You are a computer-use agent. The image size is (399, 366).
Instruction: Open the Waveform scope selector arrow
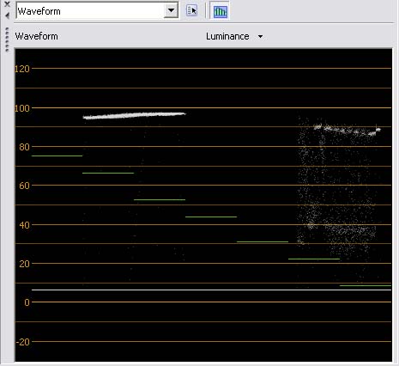pos(171,10)
